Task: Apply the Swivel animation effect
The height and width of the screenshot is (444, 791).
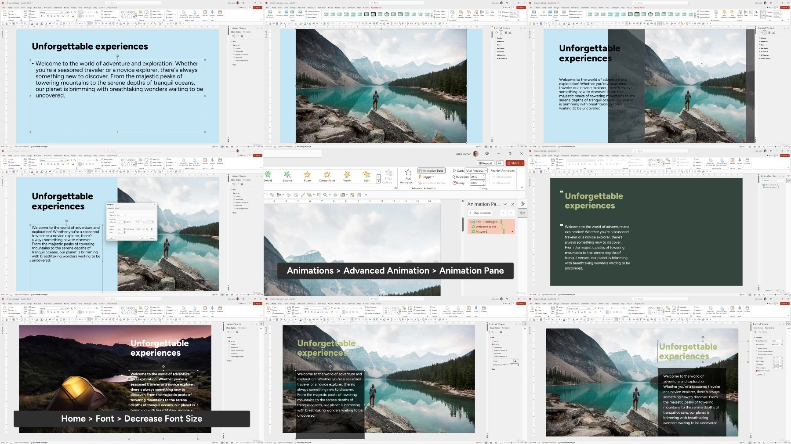Action: click(x=268, y=177)
